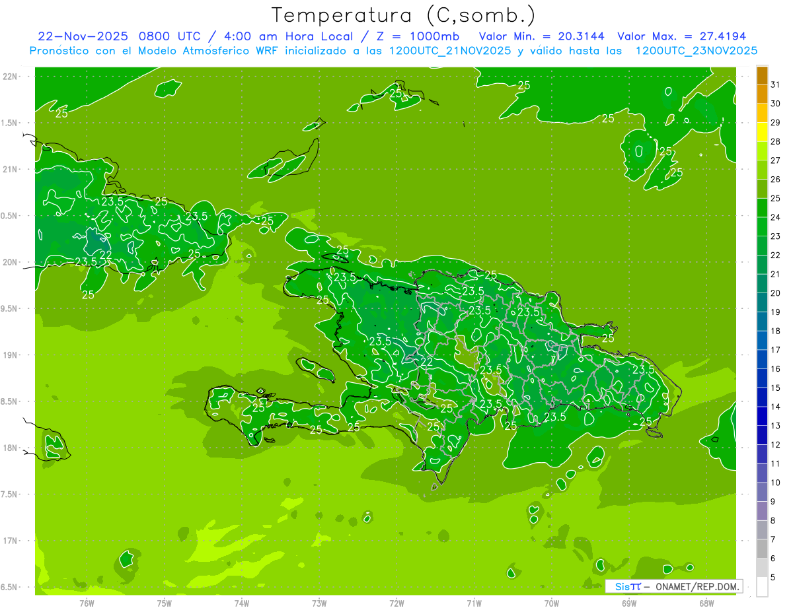Click the "28" value on the color scale

pyautogui.click(x=776, y=141)
